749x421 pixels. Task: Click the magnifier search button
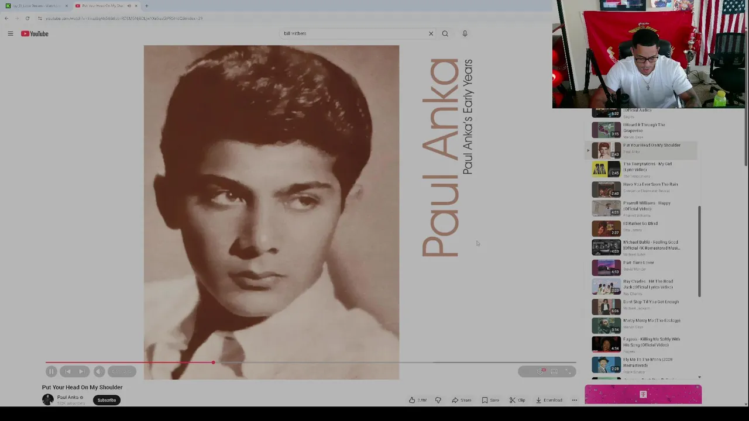click(445, 33)
